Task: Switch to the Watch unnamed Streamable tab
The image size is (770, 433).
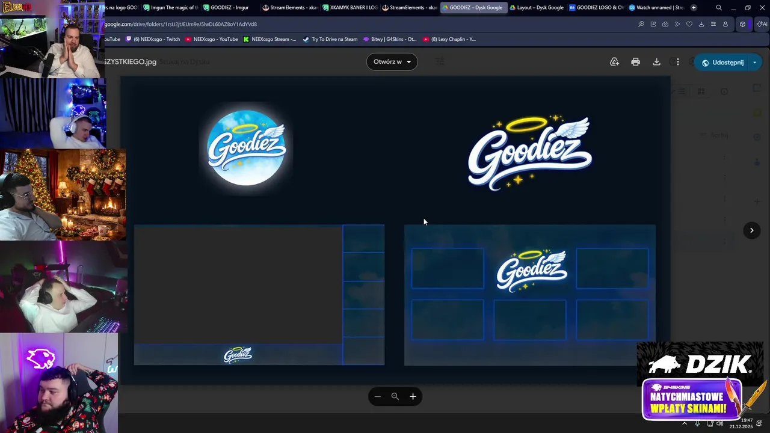Action: pyautogui.click(x=656, y=8)
